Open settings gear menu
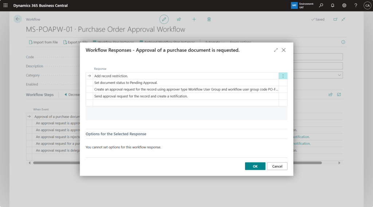Viewport: 373px width, 207px height. click(x=344, y=5)
